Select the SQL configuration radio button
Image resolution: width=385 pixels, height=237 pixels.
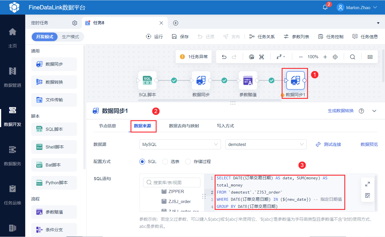143,162
